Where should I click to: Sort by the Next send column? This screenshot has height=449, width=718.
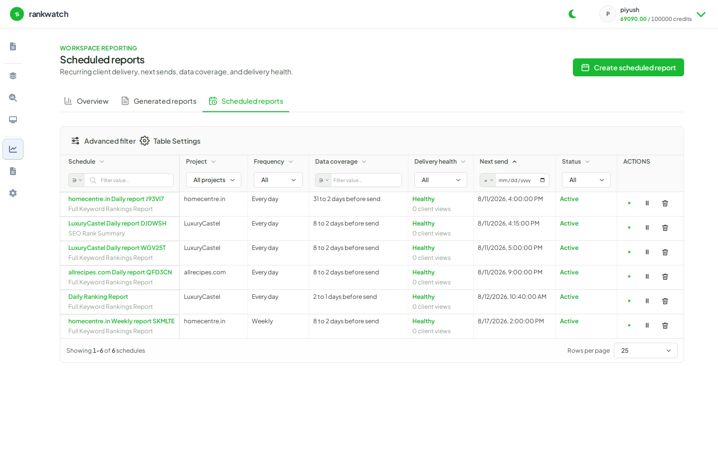click(x=498, y=162)
